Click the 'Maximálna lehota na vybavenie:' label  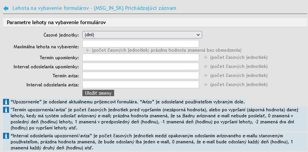point(46,46)
